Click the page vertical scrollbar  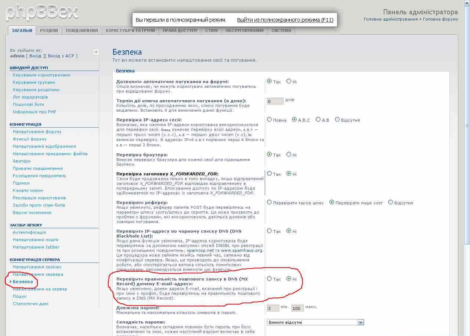[x=467, y=147]
